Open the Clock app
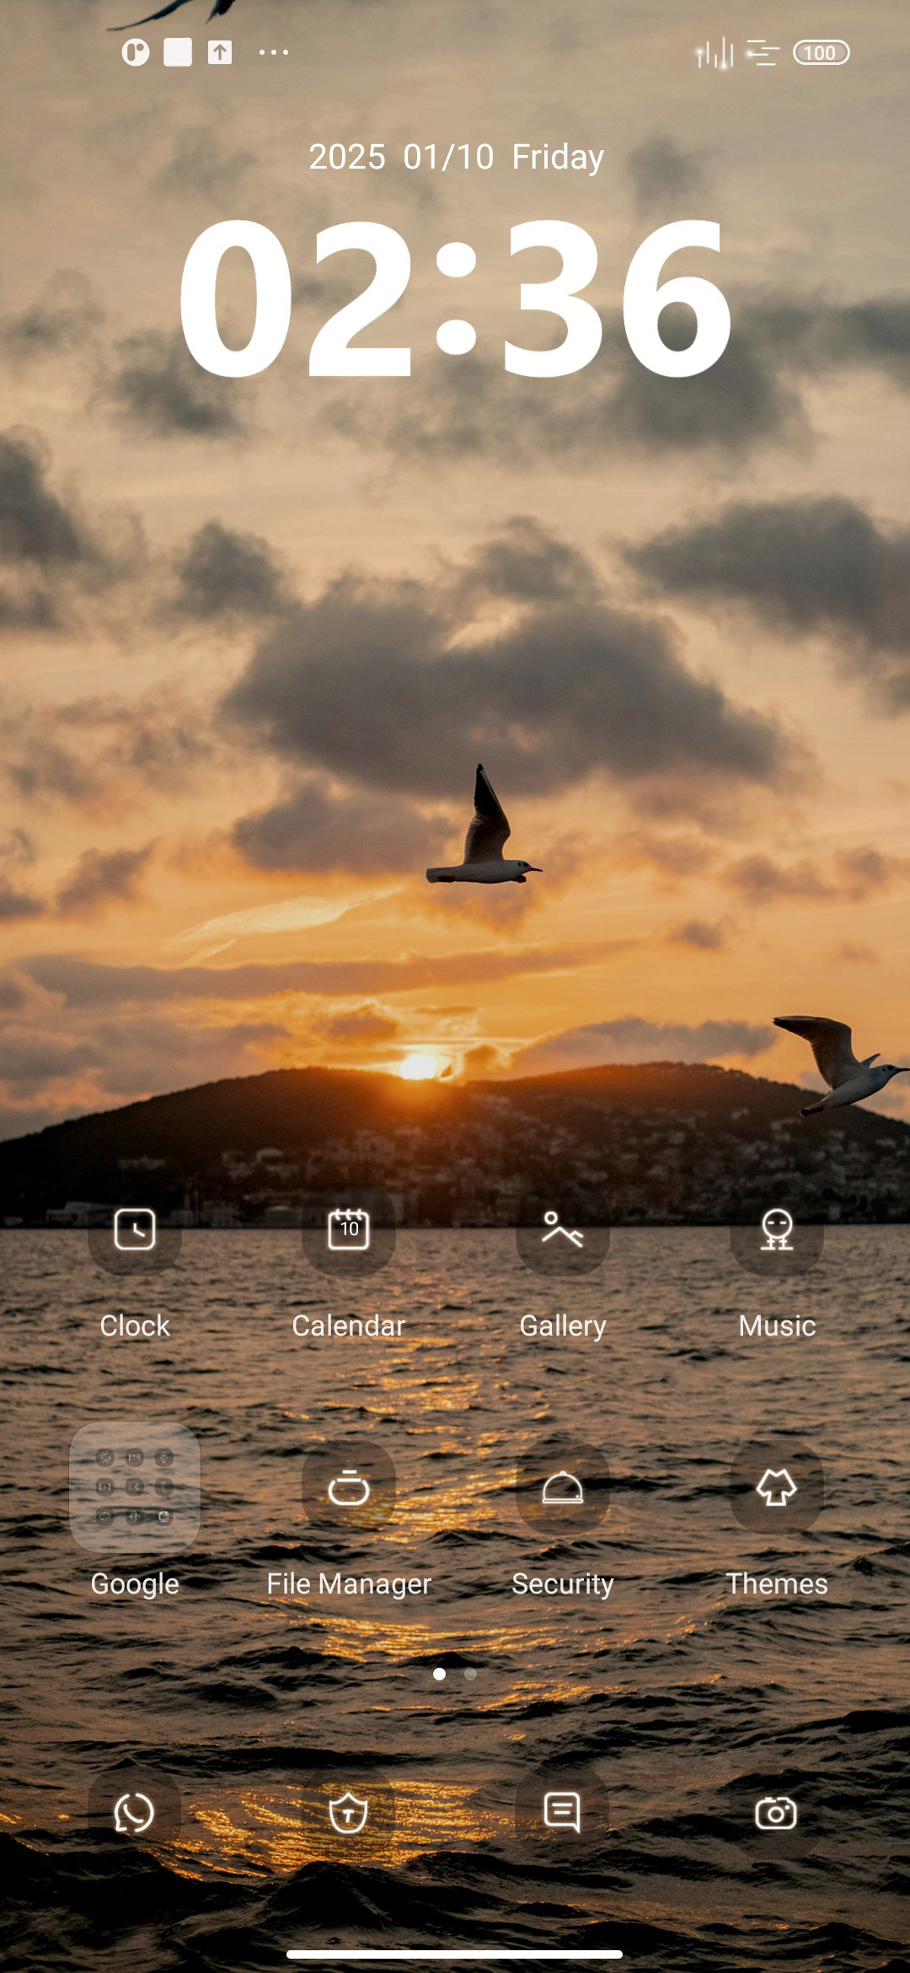Screen dimensions: 910x1973 click(135, 1229)
